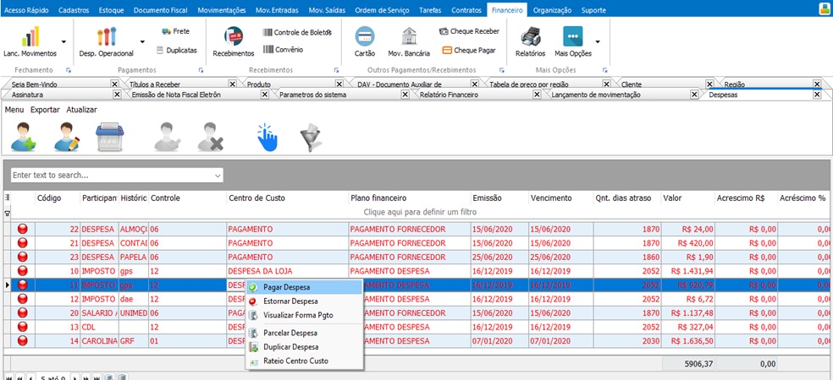Screen dimensions: 833x380
Task: Click the edit expense pencil-user icon
Action: tap(67, 136)
